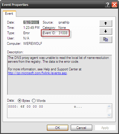This screenshot has width=119, height=134.
Task: Click the Description: label
Action: 15,52
